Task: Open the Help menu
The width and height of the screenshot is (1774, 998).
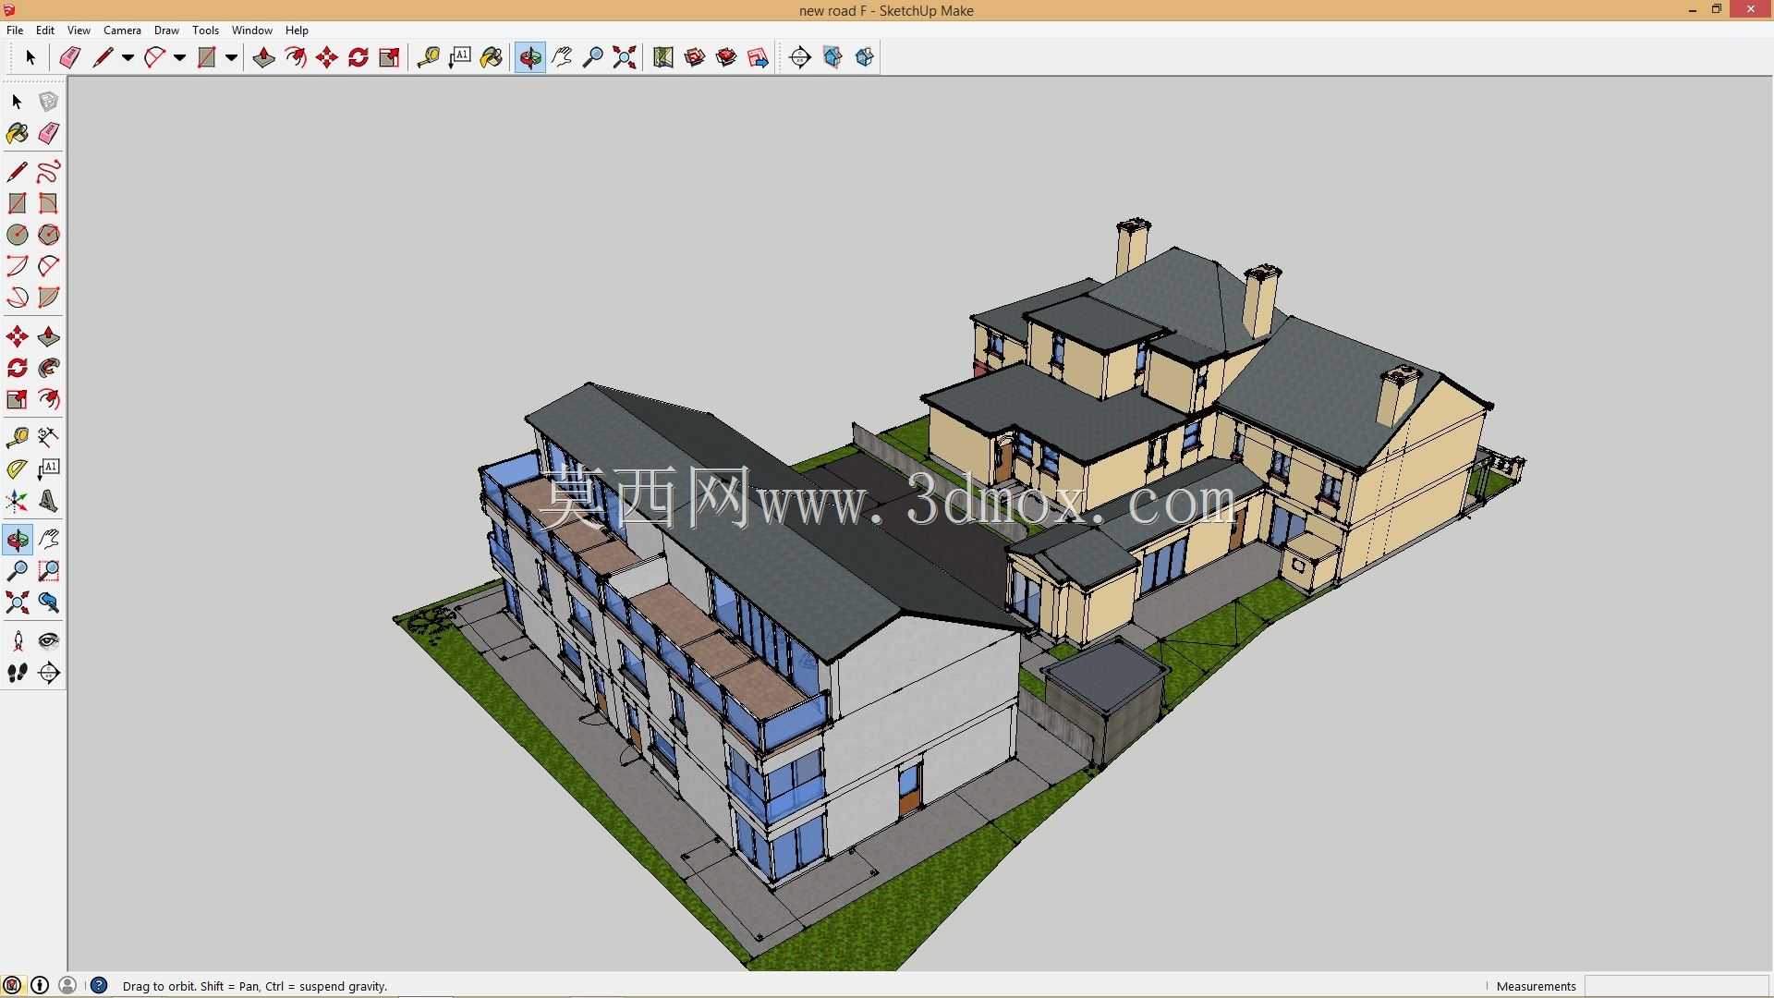Action: coord(297,30)
